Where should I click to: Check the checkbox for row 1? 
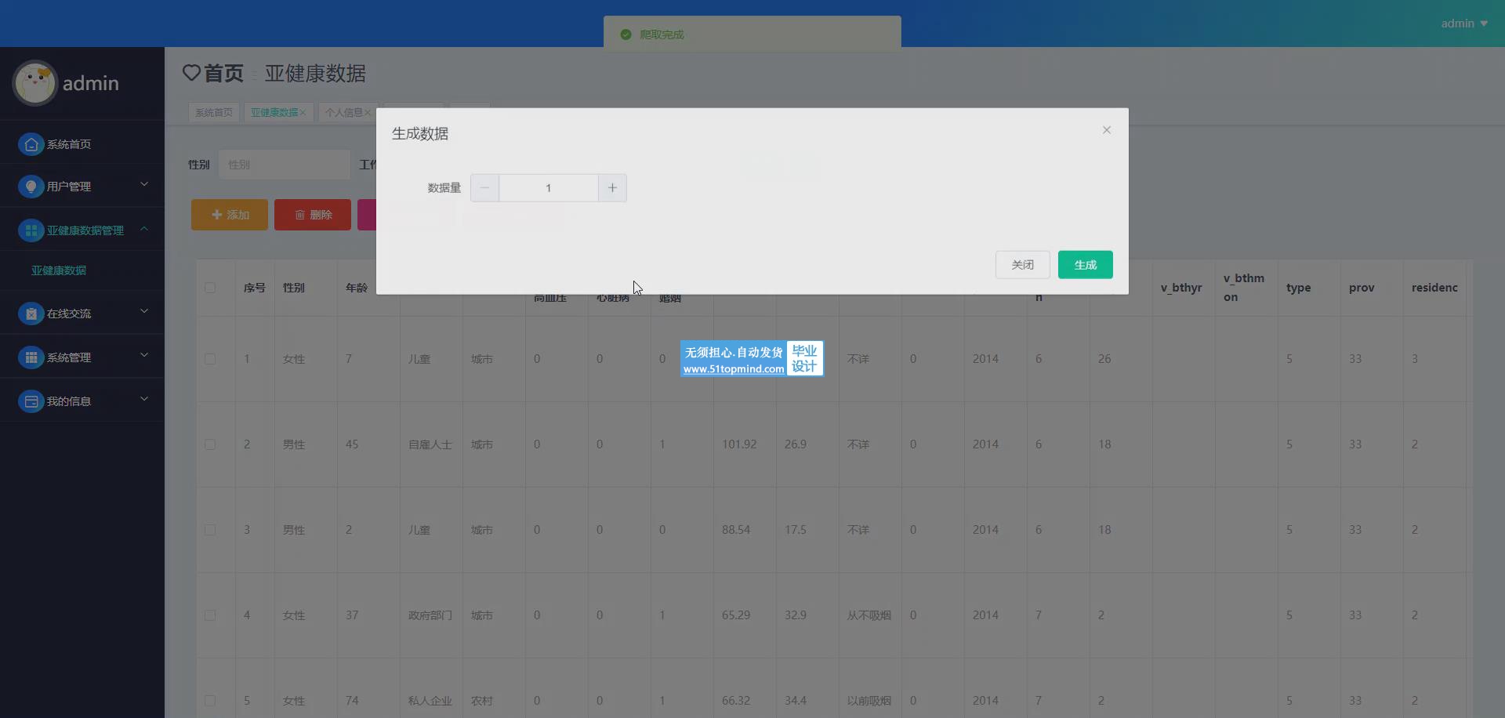(x=210, y=359)
